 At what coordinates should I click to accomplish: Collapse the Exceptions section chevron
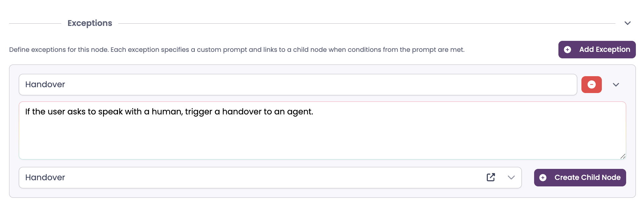pos(627,23)
